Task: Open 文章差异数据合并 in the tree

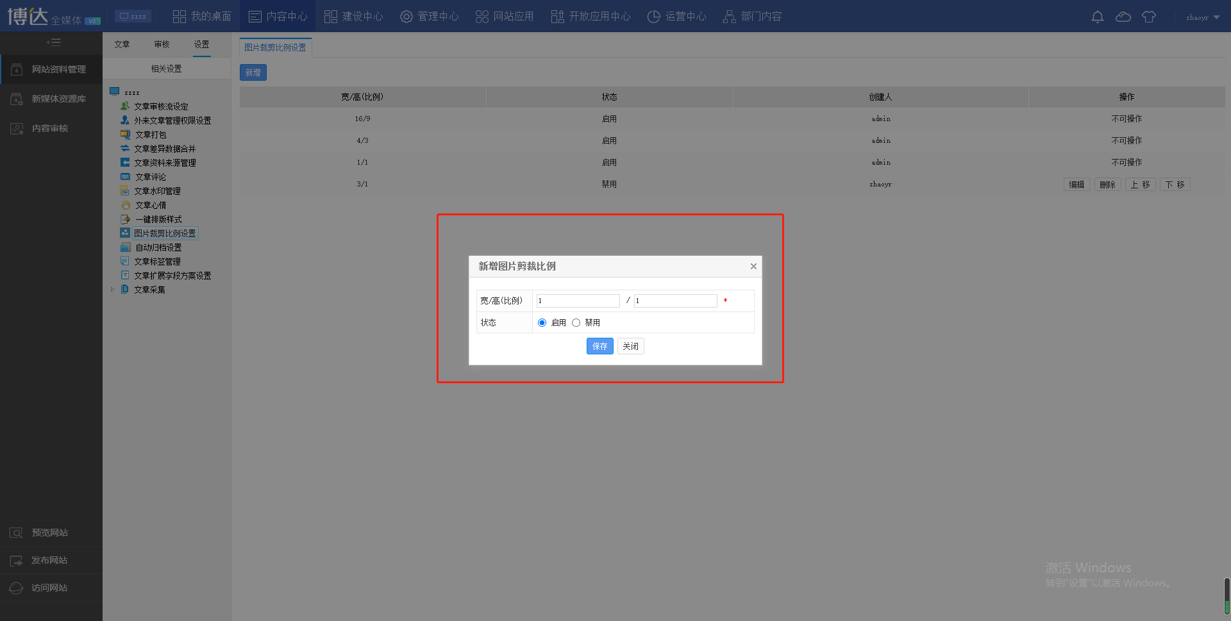Action: [x=165, y=149]
